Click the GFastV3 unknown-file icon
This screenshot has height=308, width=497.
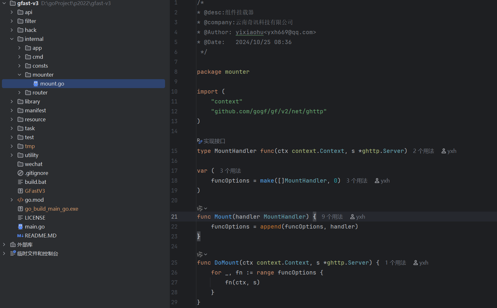(x=20, y=191)
